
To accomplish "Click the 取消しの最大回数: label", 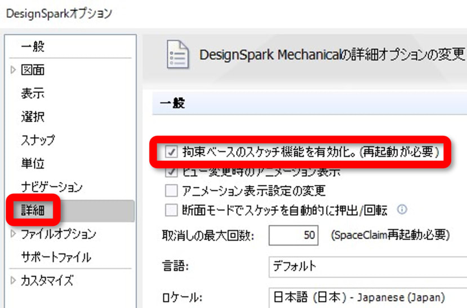I will (x=208, y=236).
